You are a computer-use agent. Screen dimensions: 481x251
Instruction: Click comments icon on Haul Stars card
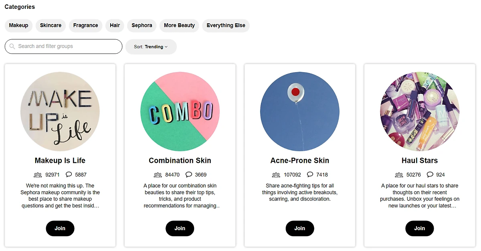click(x=430, y=174)
